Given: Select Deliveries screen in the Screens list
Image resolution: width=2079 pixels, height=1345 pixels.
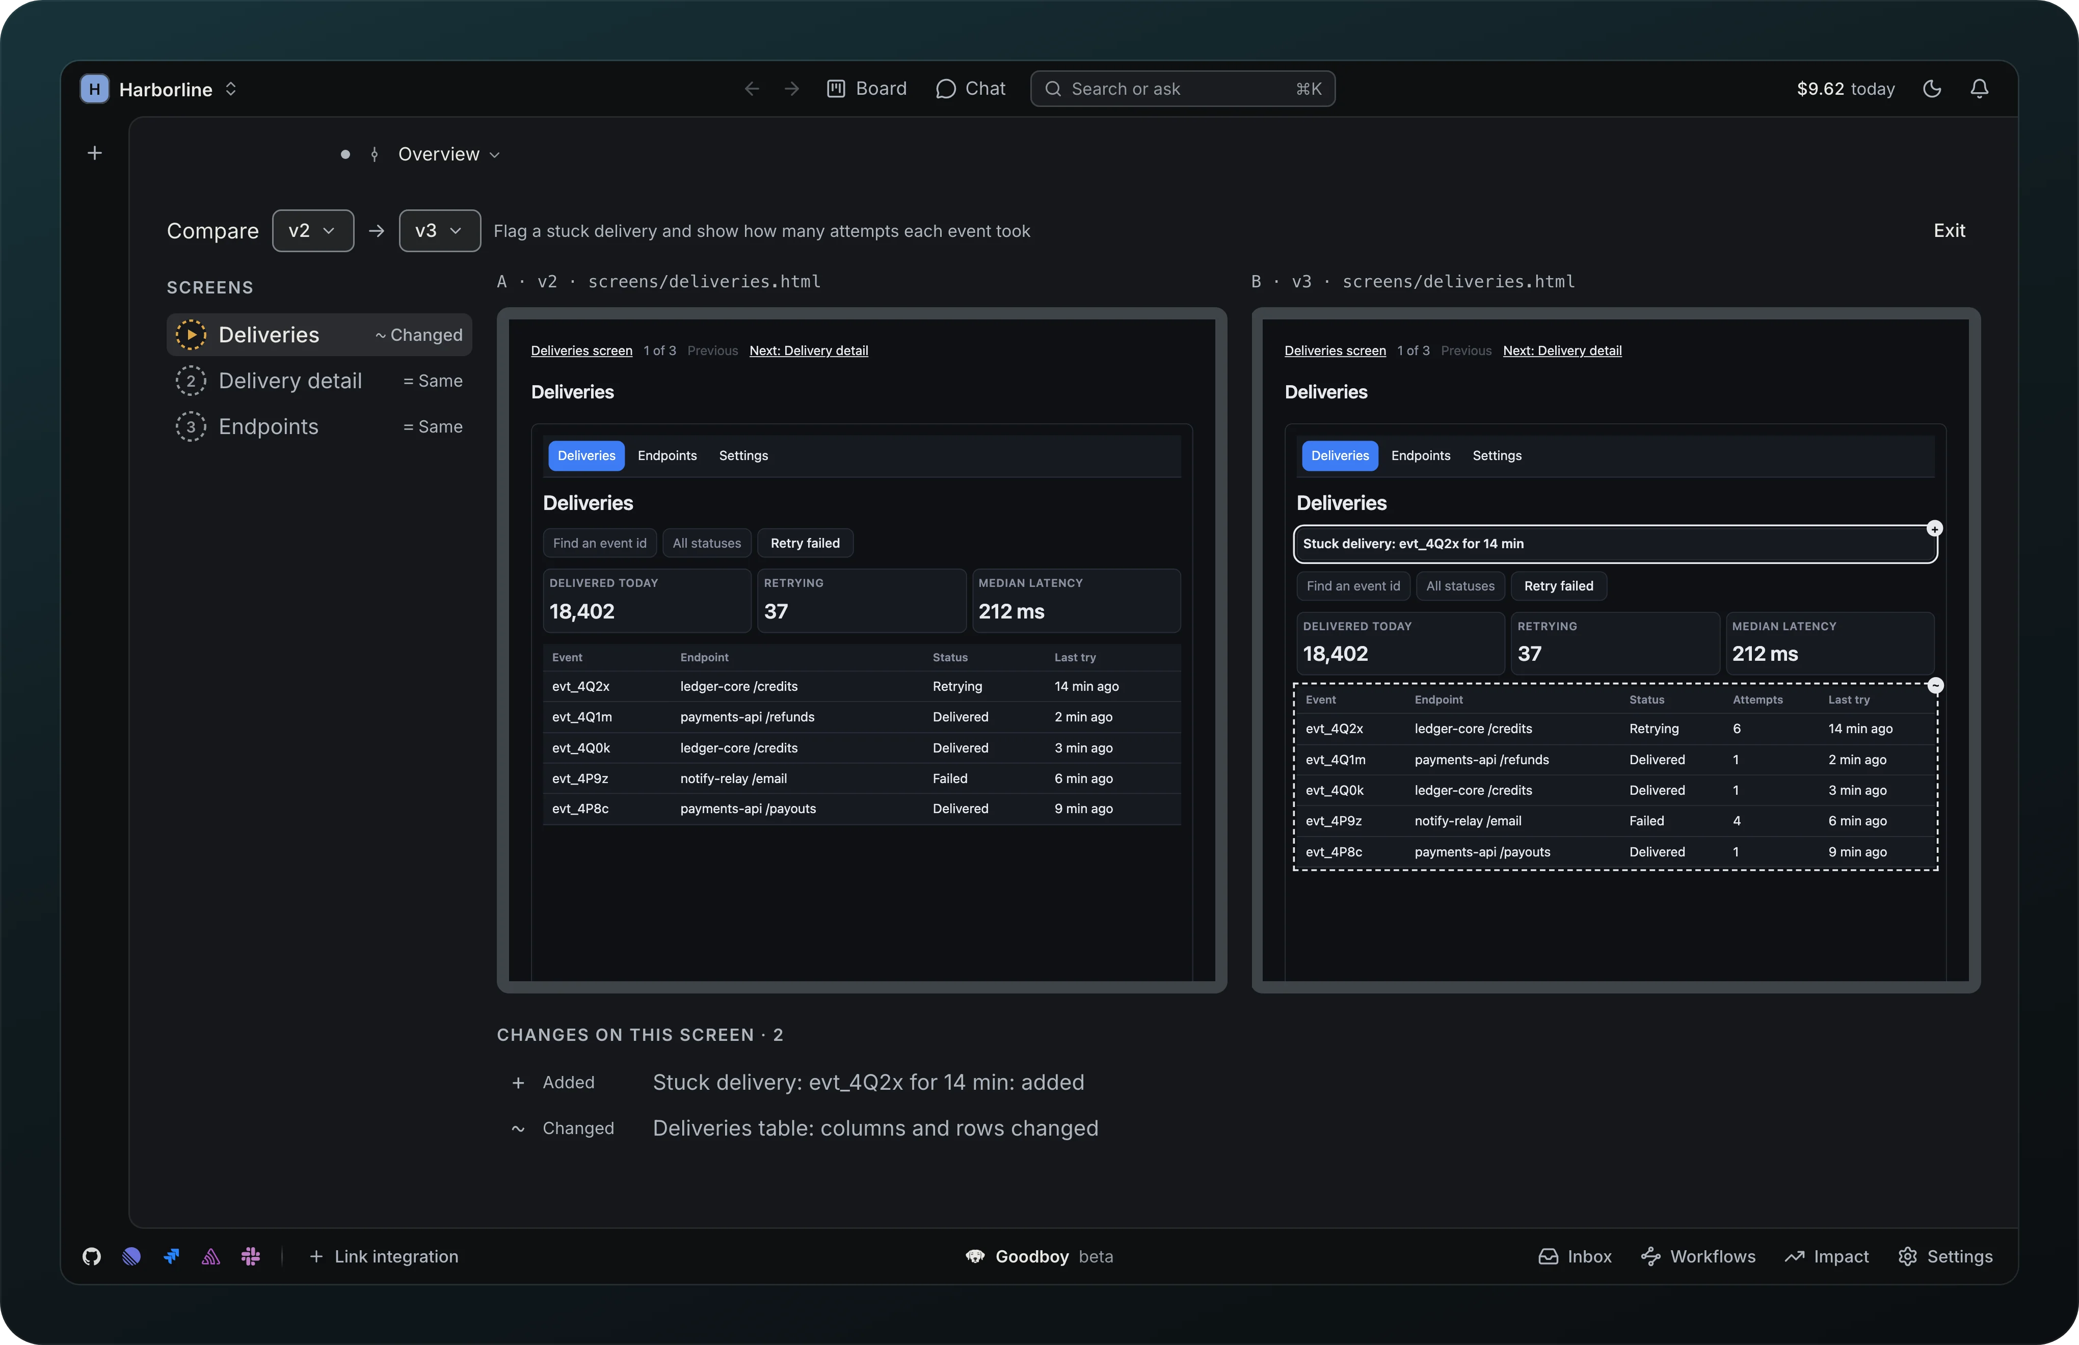Looking at the screenshot, I should (319, 335).
